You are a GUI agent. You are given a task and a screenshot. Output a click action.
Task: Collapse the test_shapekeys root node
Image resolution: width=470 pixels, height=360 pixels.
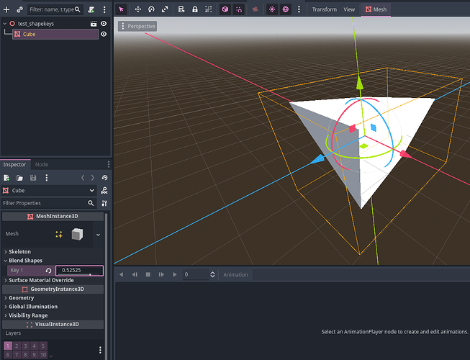point(4,23)
